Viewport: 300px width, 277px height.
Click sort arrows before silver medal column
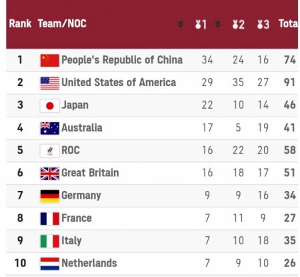218,24
